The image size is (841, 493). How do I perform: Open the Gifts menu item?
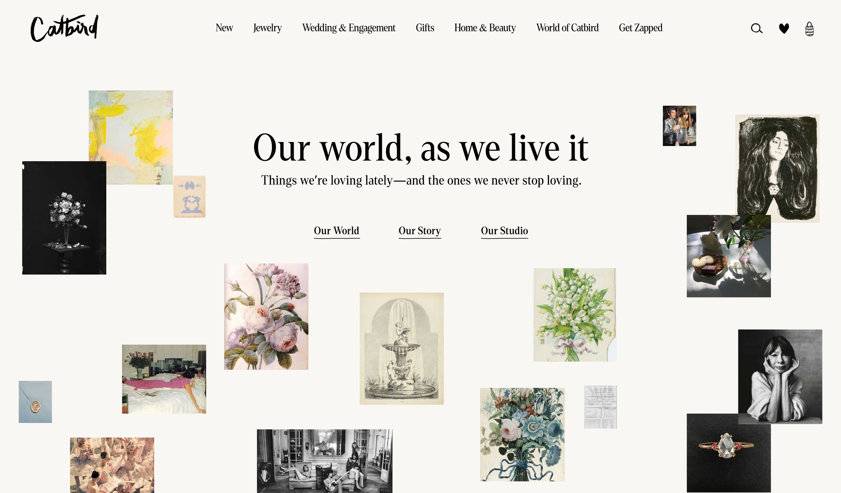coord(425,28)
